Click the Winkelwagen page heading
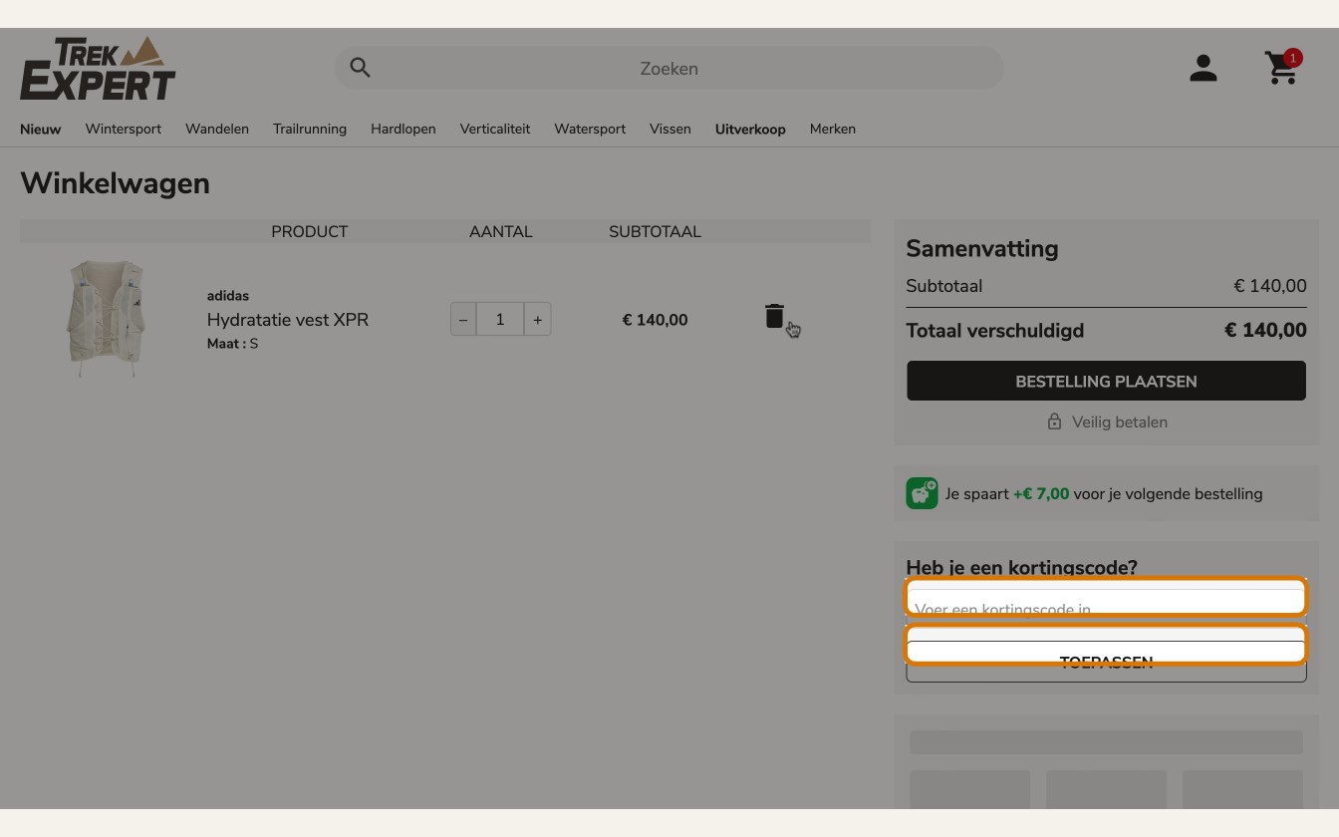 click(115, 183)
